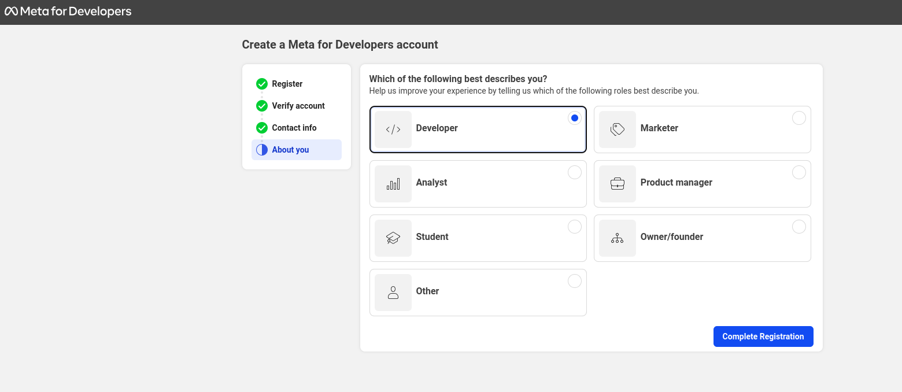Click the 'Create a Meta for Developers account' heading
The height and width of the screenshot is (392, 902).
click(340, 45)
